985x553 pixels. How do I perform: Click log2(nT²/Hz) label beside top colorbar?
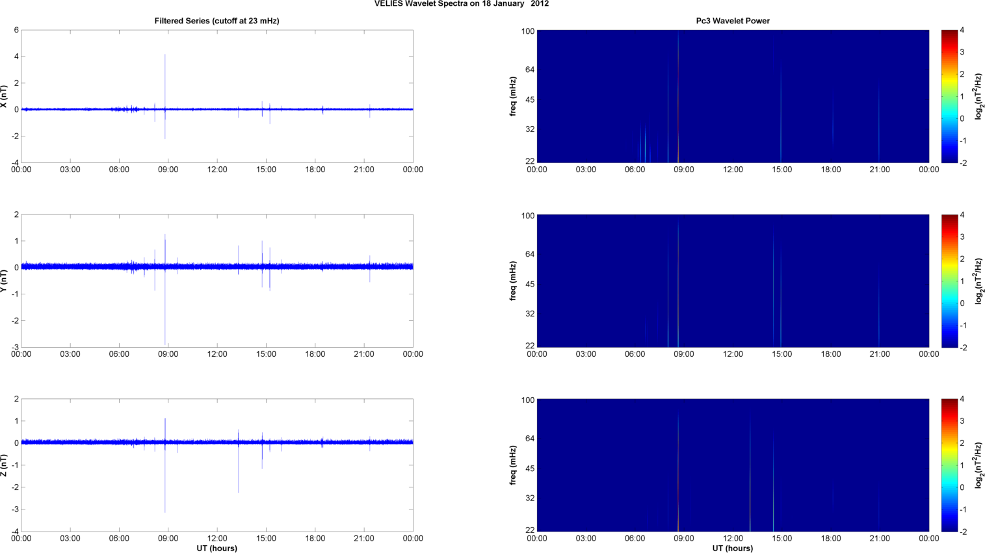(978, 96)
